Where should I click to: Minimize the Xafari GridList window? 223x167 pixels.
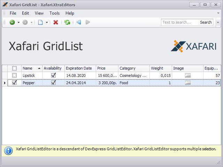click(194, 5)
